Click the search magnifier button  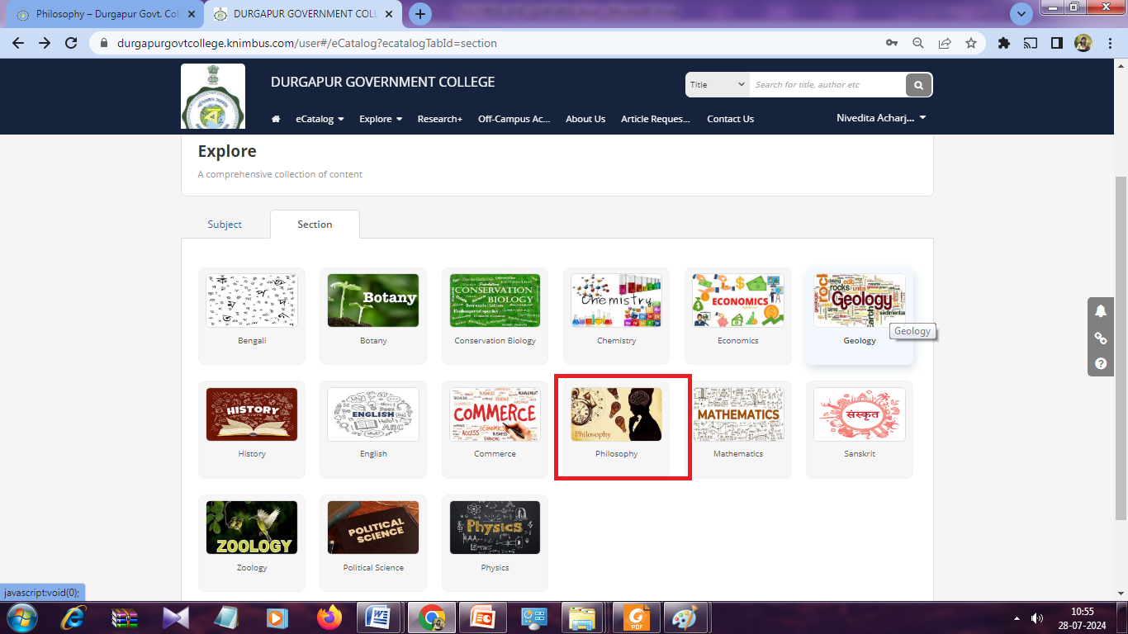pos(918,85)
